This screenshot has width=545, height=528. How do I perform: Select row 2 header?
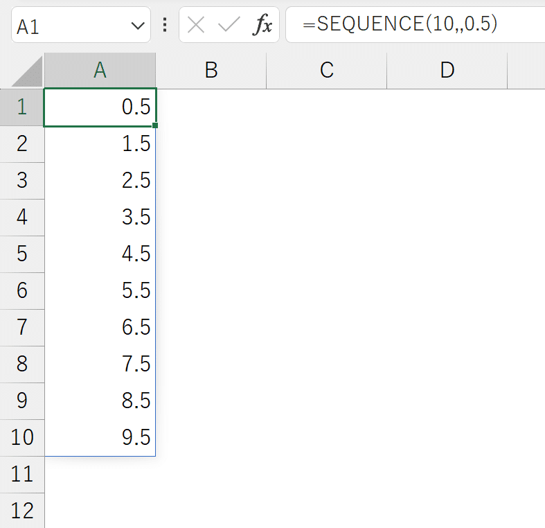pos(22,144)
